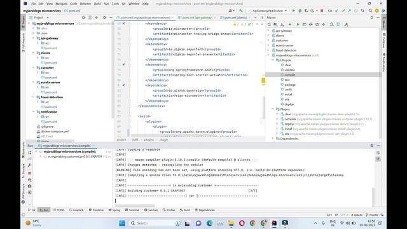The height and width of the screenshot is (229, 407).
Task: Toggle soft-wrap icon beside console output
Action: (x=378, y=153)
